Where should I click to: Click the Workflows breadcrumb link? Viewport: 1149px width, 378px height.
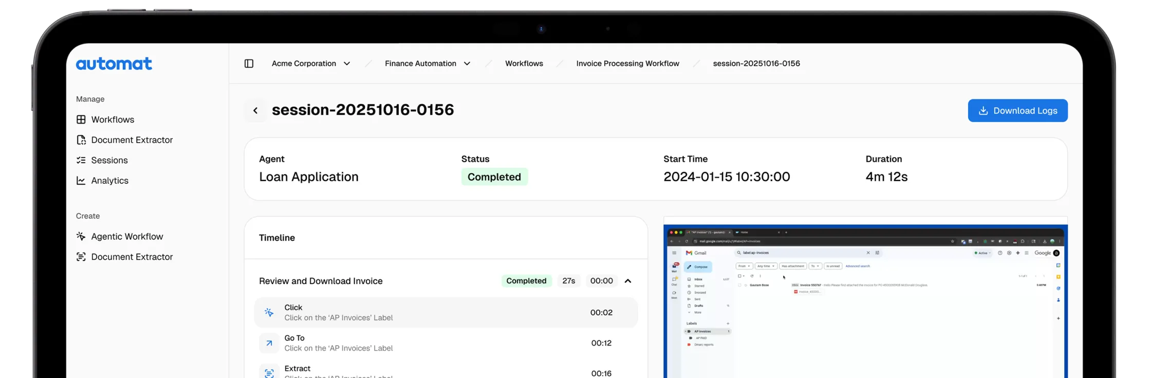(524, 64)
